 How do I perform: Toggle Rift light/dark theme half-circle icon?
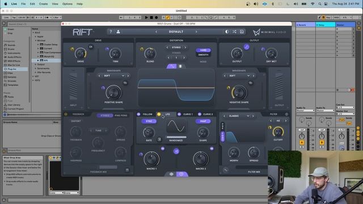pos(227,32)
